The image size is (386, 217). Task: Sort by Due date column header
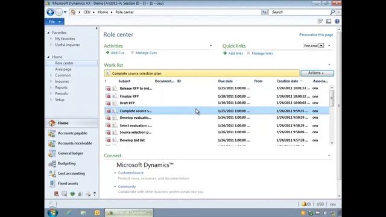point(225,81)
